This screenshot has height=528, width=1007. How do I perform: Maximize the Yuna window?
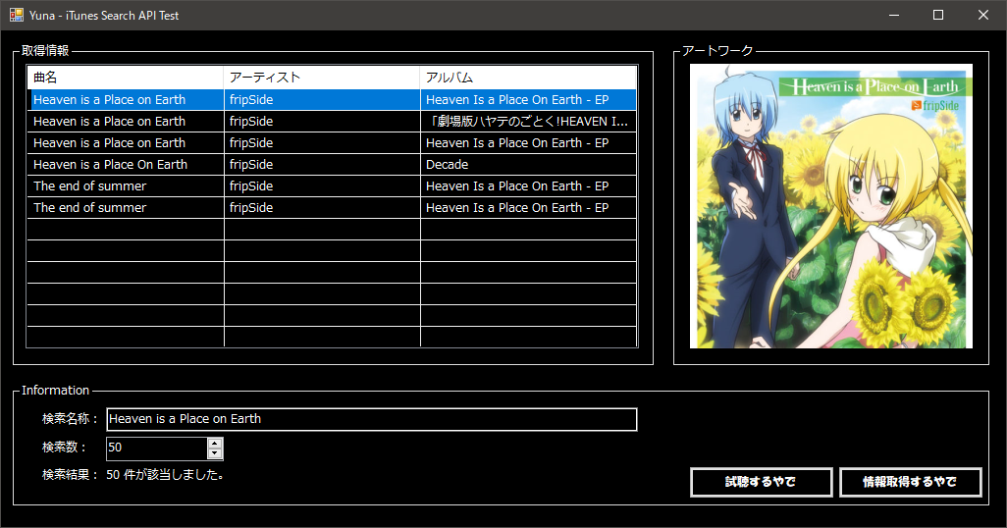938,15
